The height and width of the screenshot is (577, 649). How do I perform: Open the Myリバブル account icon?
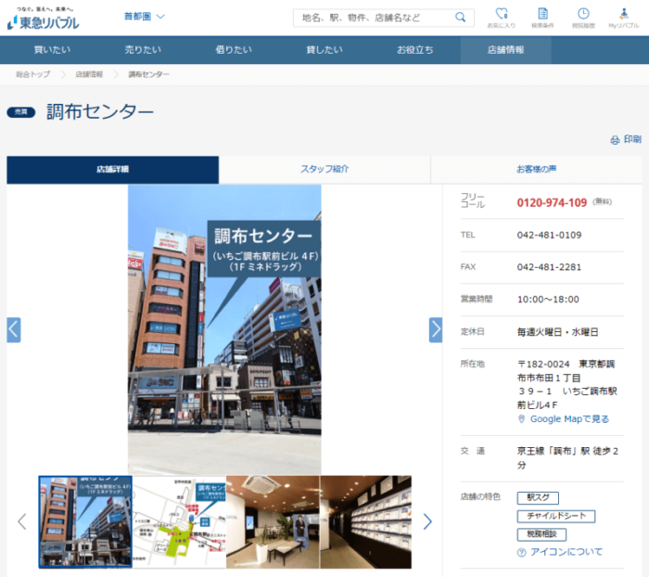point(624,18)
